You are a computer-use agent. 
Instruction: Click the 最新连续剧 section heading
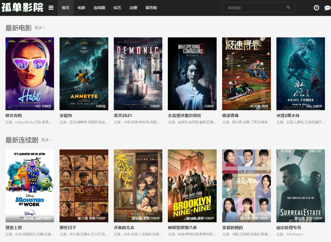[x=22, y=140]
